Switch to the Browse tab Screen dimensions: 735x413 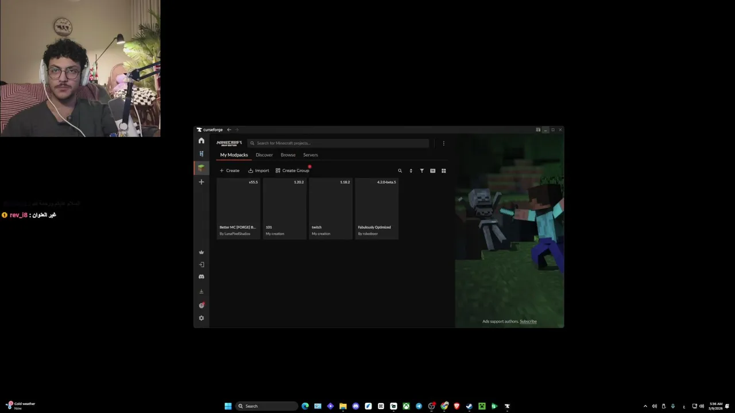pos(288,155)
